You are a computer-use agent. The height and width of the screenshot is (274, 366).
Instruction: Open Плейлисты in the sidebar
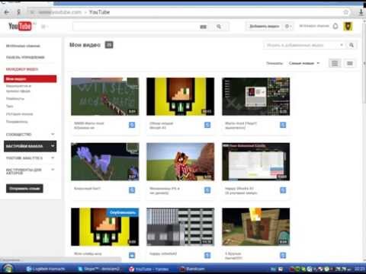pos(15,98)
